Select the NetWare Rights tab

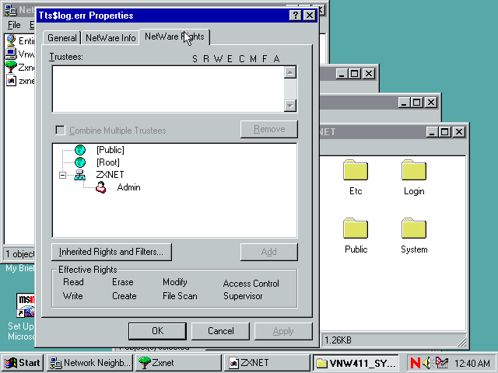[174, 37]
